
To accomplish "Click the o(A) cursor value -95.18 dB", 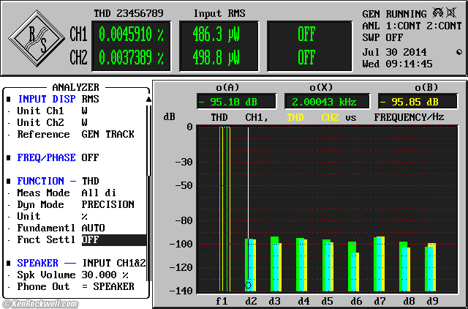I will coord(236,102).
